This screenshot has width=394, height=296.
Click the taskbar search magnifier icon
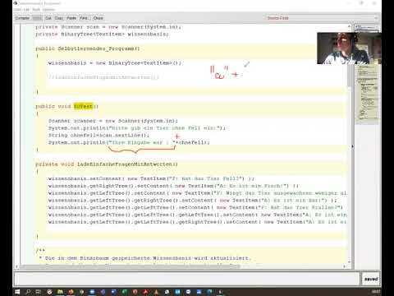pos(28,292)
